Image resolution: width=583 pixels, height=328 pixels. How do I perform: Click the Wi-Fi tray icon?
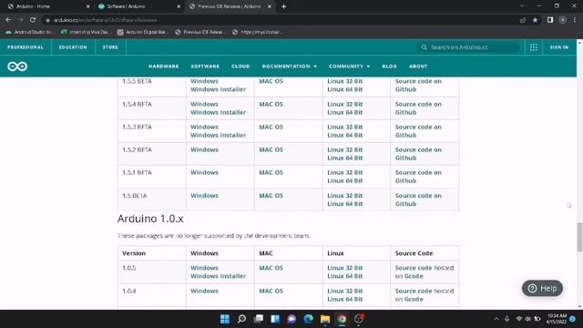point(519,319)
